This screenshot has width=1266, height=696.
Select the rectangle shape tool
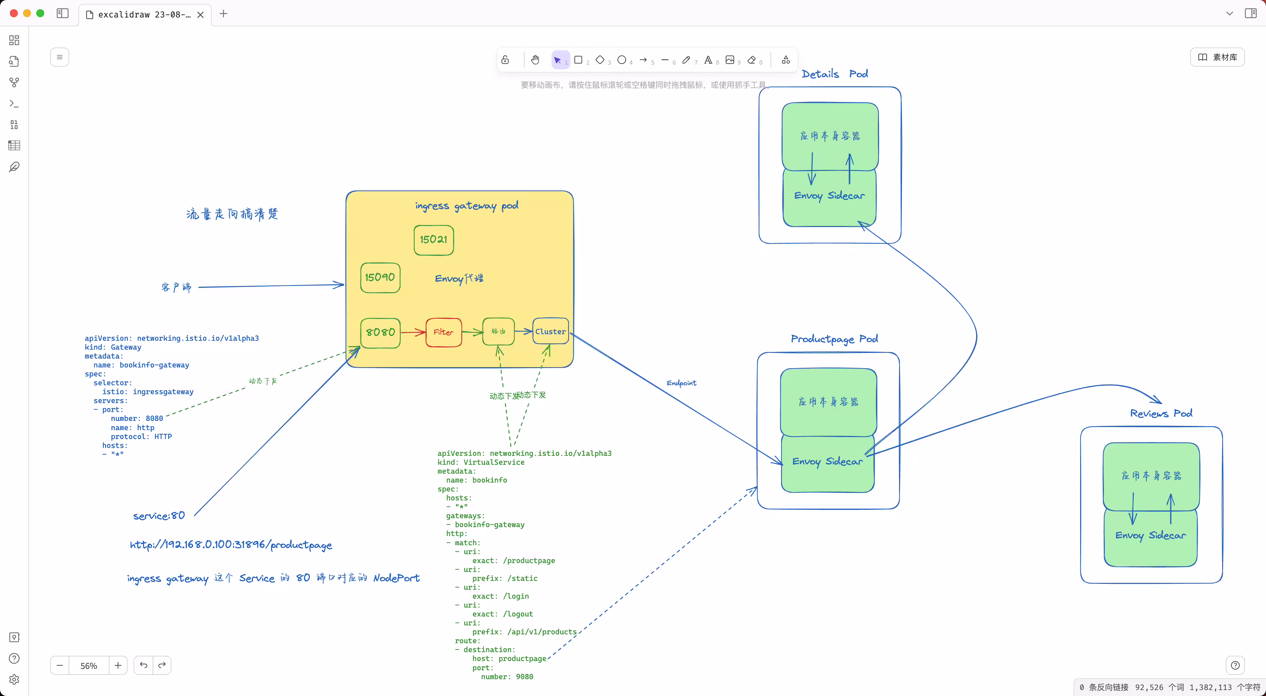(x=579, y=60)
